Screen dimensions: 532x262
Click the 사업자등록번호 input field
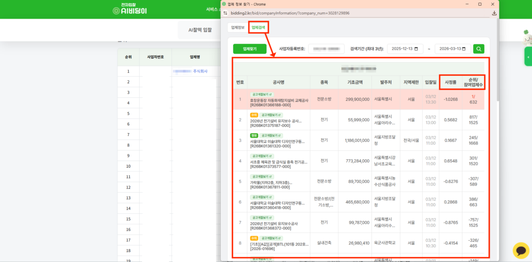(326, 49)
